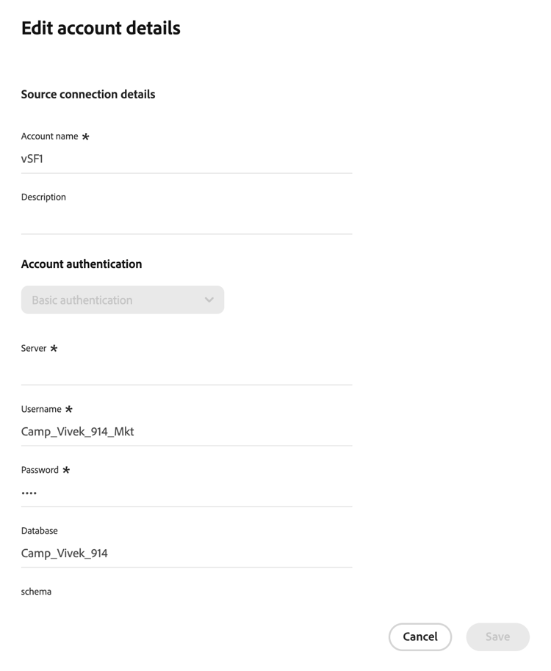
Task: Click the Database label text
Action: point(40,531)
